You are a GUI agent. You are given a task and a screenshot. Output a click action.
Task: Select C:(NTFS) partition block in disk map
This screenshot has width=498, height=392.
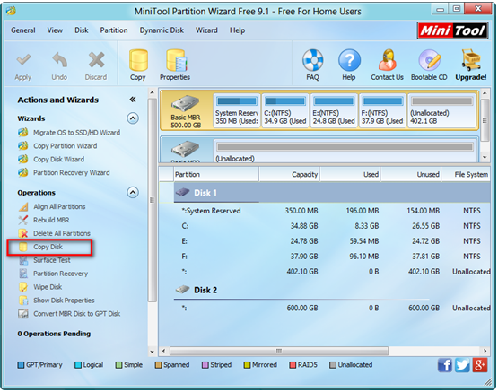pos(285,110)
